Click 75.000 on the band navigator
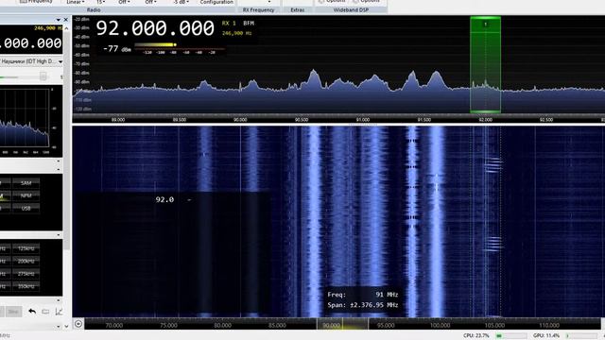 [x=168, y=325]
